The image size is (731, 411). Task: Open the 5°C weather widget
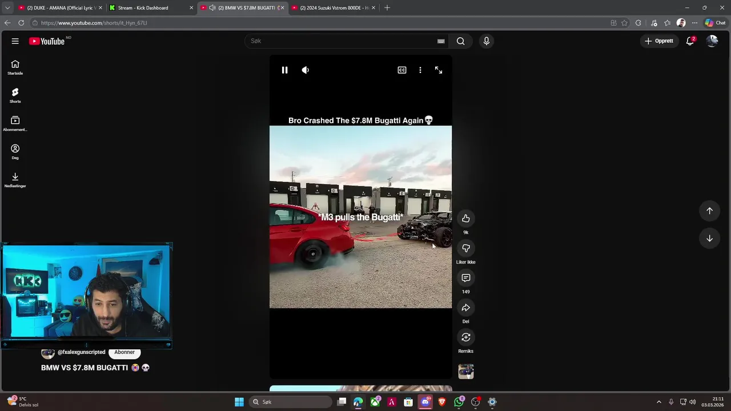point(23,402)
